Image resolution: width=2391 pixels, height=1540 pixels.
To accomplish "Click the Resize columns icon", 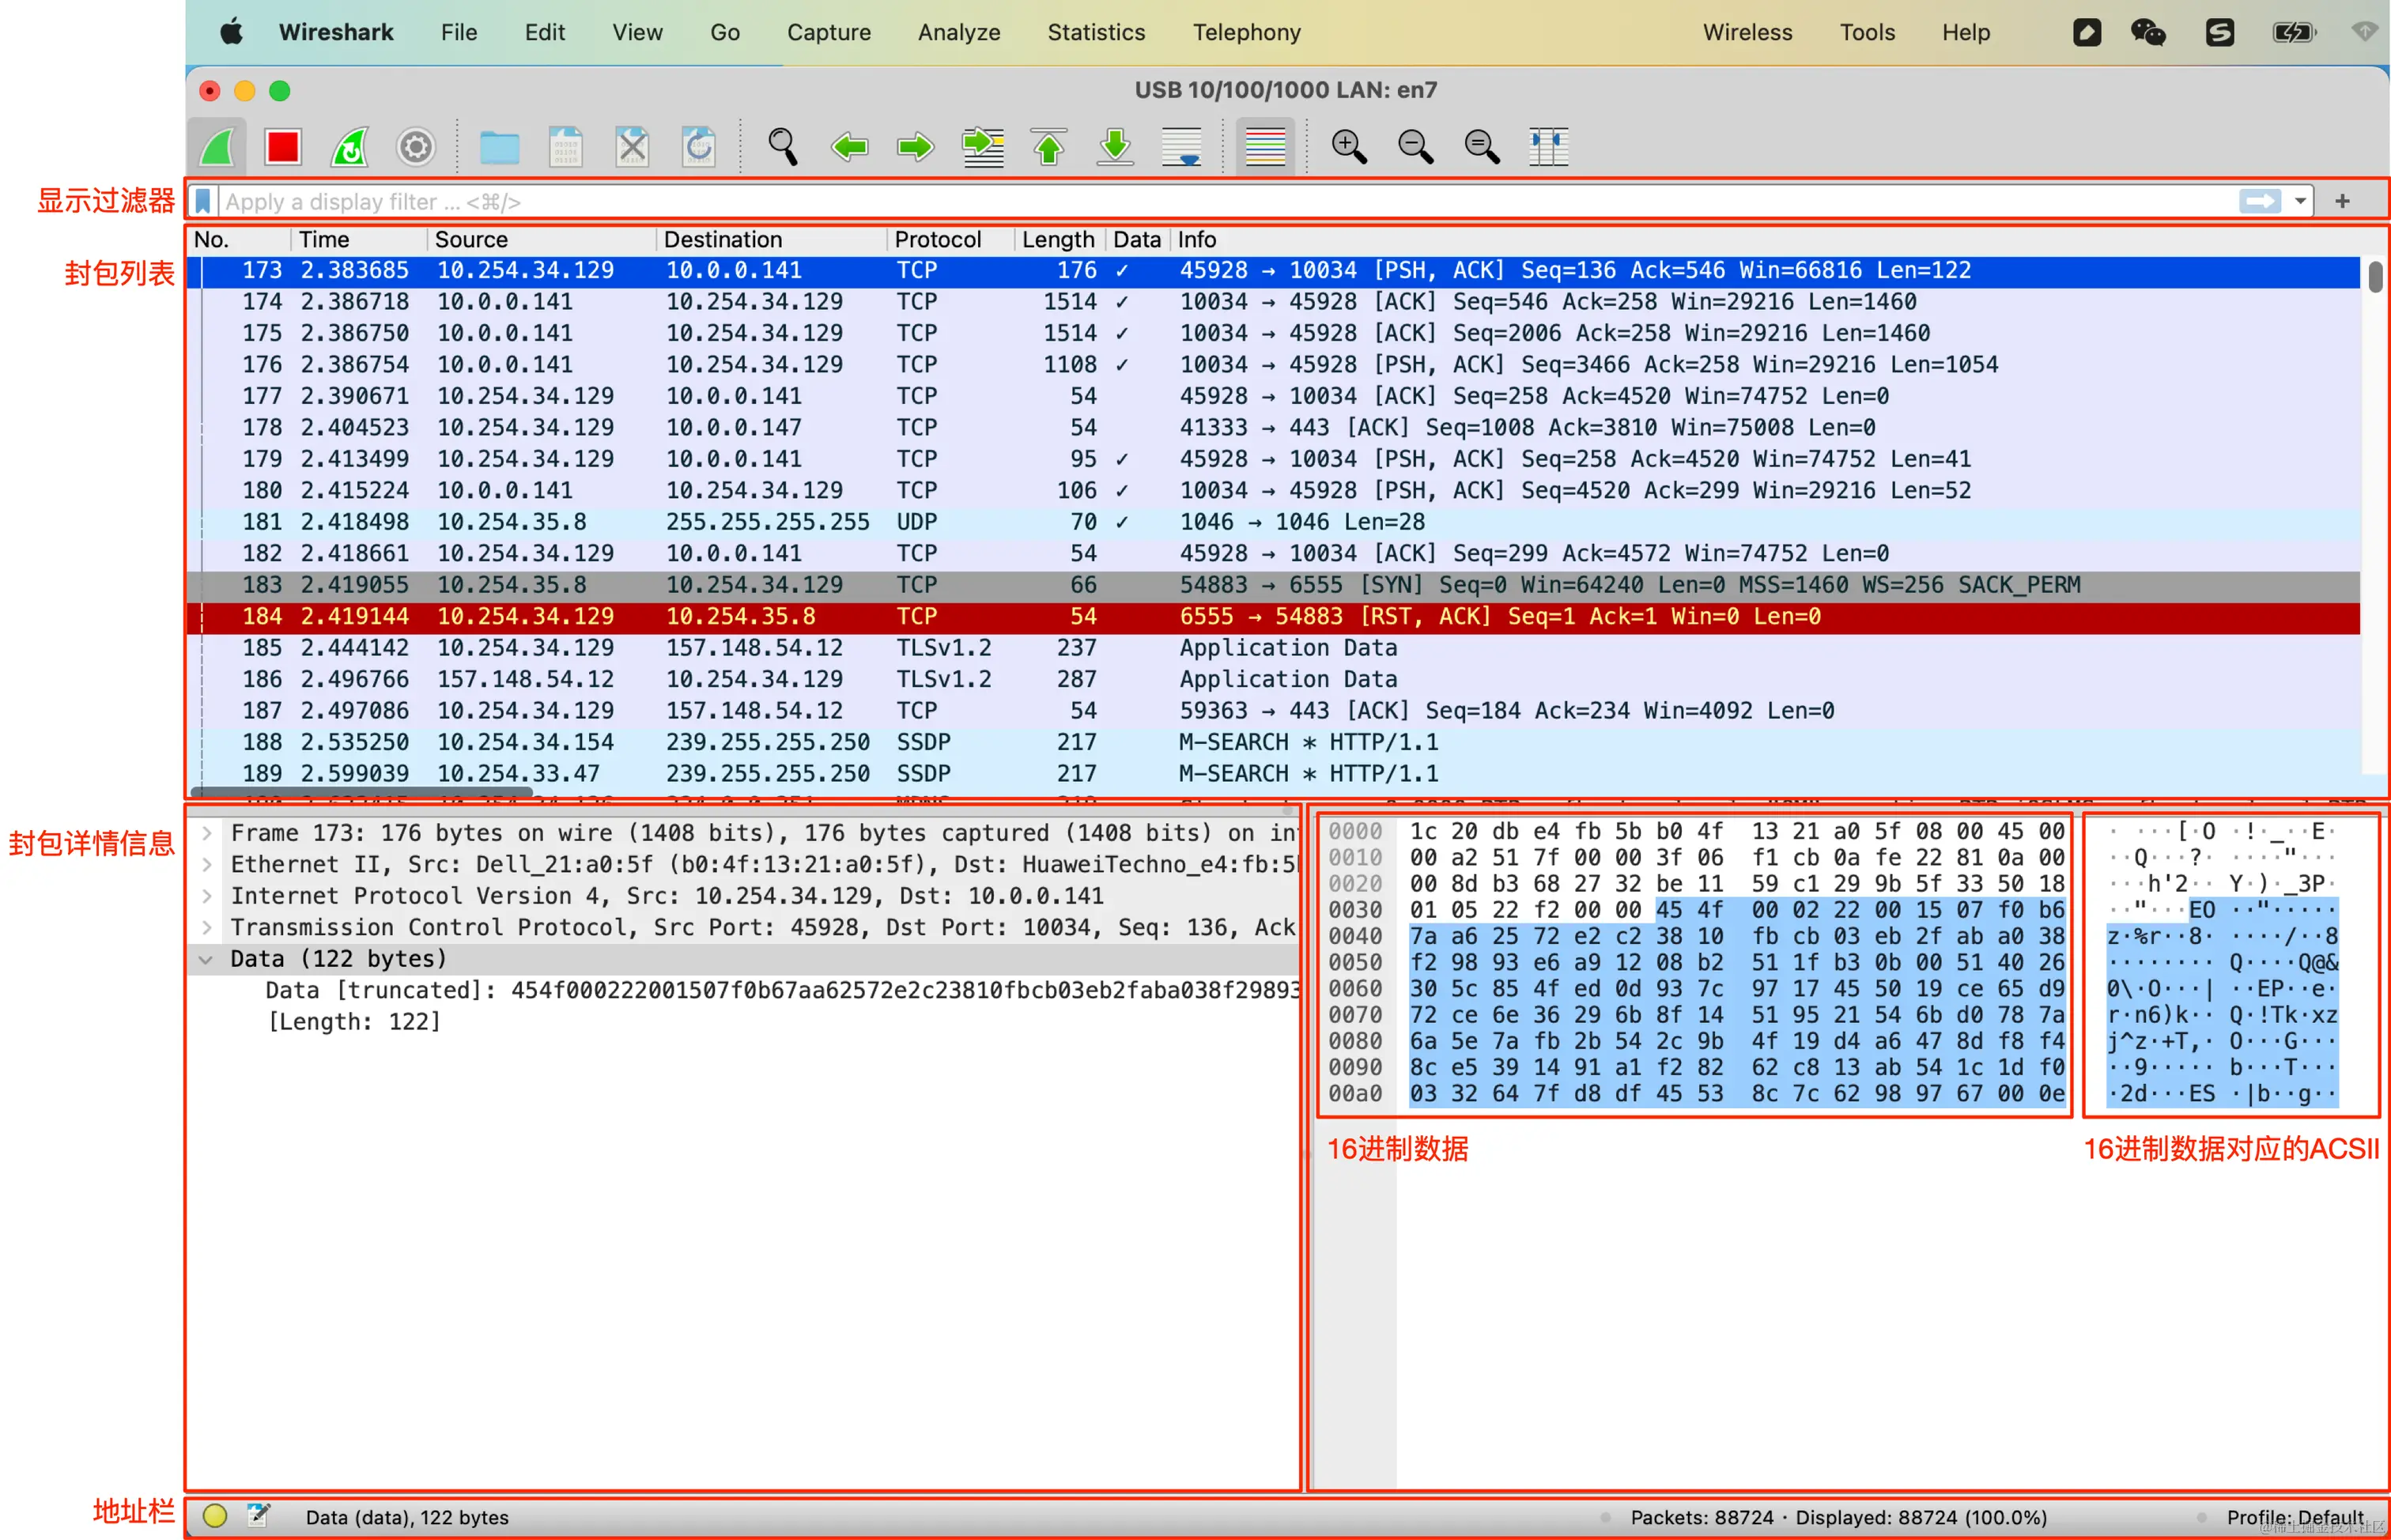I will click(x=1548, y=148).
